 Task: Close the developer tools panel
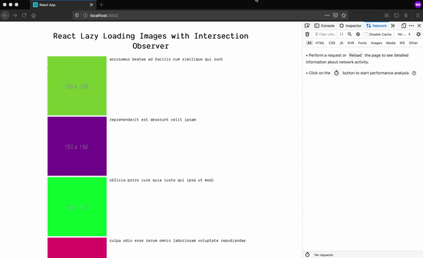coord(419,25)
